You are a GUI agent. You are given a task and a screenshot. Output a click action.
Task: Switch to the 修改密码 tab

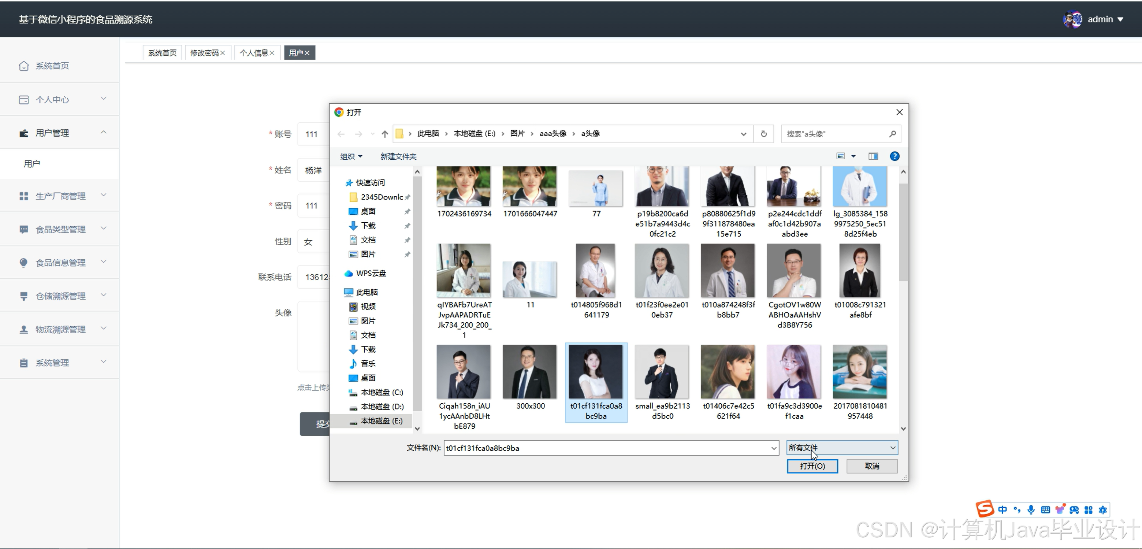(204, 53)
